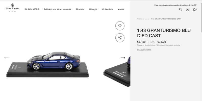Click the share icon button
Screen dimensions: 202x101
click(120, 38)
